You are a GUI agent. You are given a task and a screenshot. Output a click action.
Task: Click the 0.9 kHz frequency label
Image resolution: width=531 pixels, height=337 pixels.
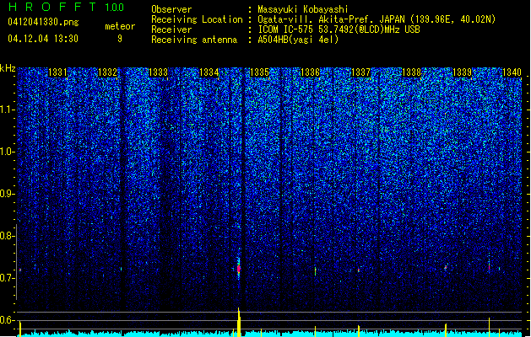point(8,194)
